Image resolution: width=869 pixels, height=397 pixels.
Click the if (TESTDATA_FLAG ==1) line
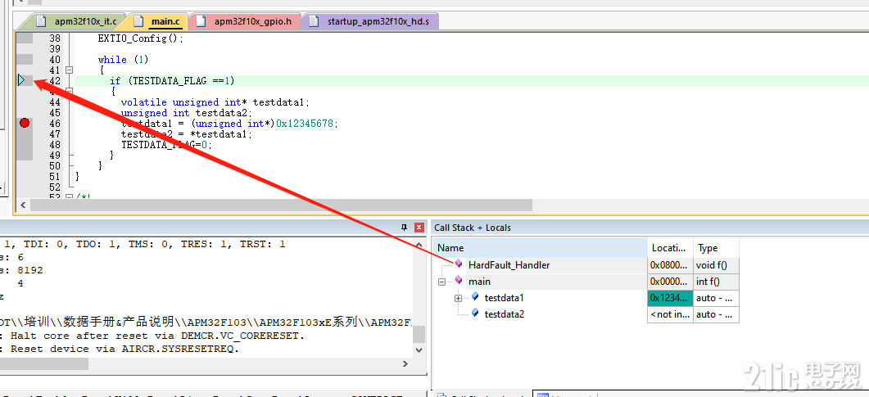click(172, 81)
